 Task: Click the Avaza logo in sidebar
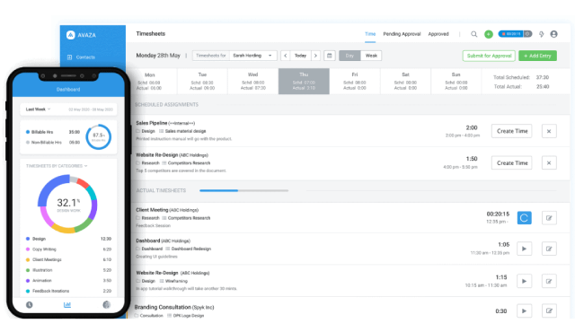point(81,35)
